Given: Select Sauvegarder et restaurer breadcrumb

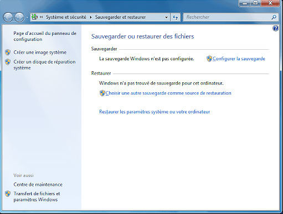Looking at the screenshot, I should pos(120,17).
